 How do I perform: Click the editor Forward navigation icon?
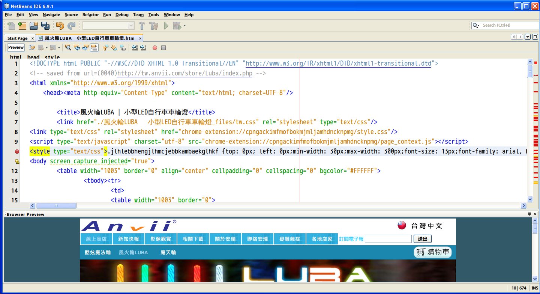(52, 48)
